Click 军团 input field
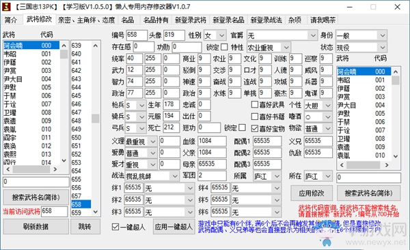The image size is (410, 250). [x=212, y=176]
